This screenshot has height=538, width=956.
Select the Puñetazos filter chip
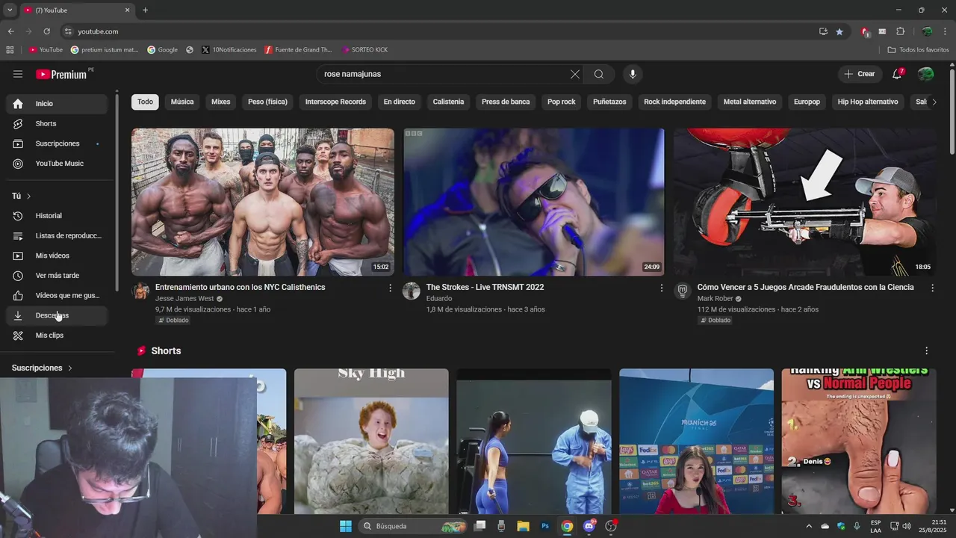tap(609, 102)
